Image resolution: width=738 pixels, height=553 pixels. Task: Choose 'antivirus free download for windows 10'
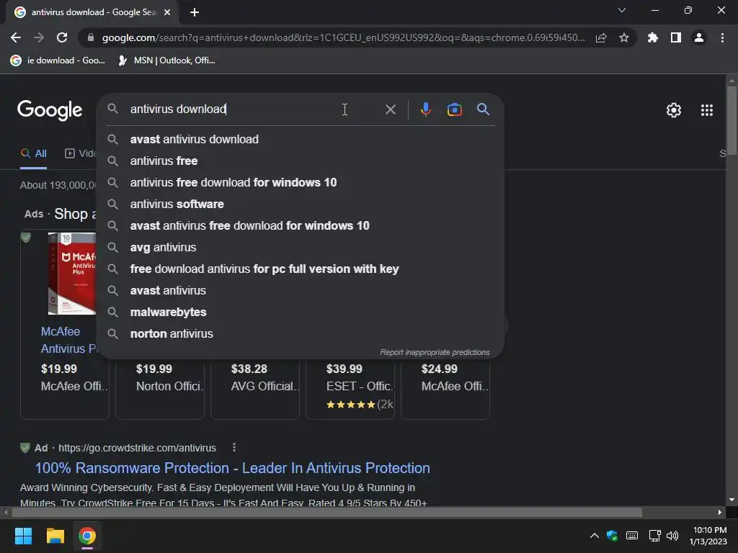pos(301,182)
